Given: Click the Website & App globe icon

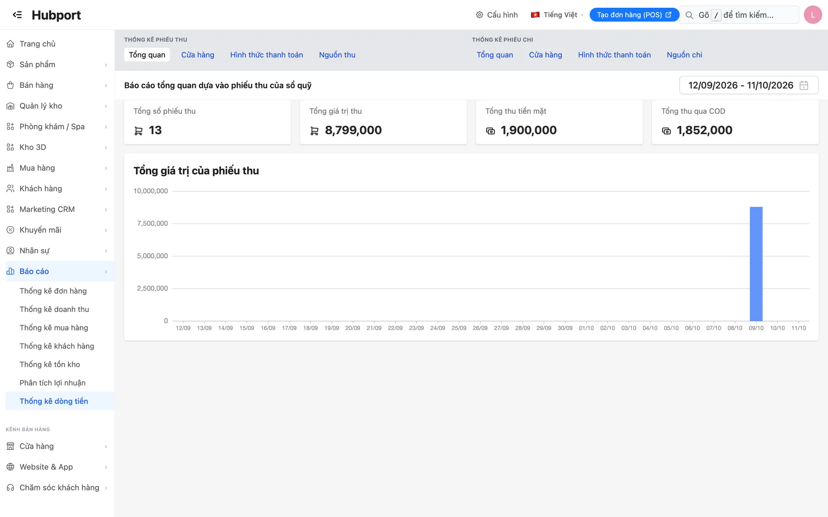Looking at the screenshot, I should (10, 467).
